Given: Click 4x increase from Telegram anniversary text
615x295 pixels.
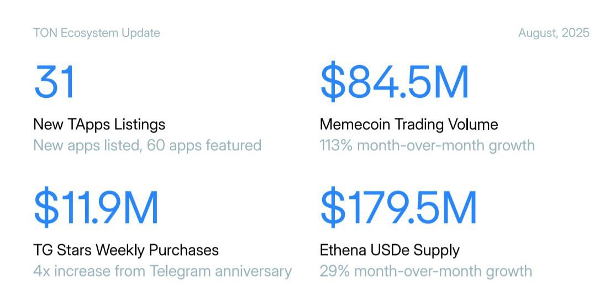Looking at the screenshot, I should (162, 271).
